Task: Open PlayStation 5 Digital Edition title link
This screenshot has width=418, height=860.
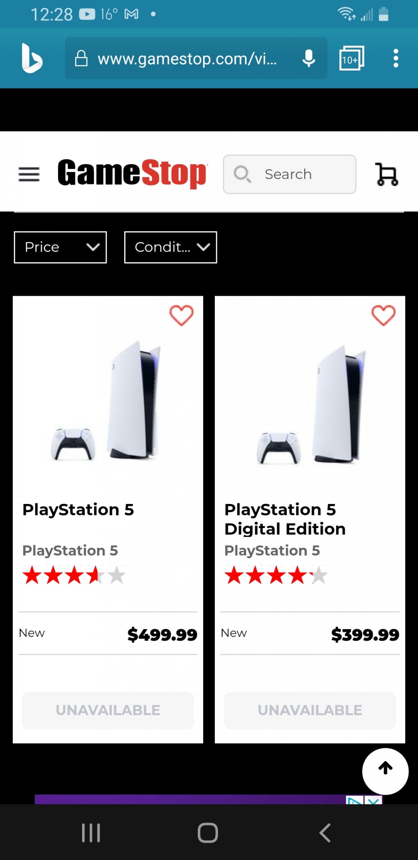Action: [285, 519]
